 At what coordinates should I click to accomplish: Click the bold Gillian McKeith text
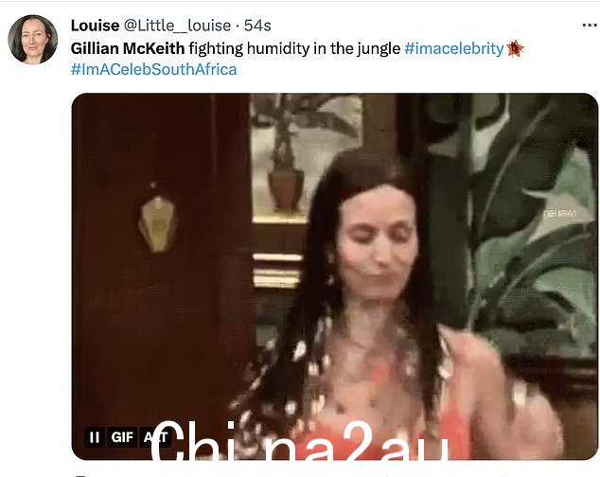(128, 48)
